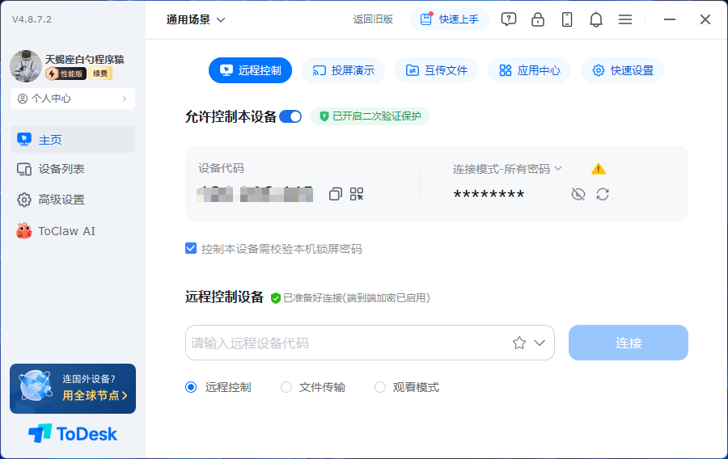This screenshot has width=728, height=459.
Task: Uncheck 控制本设备需校验本机锁屏密码 checkbox
Action: coord(191,249)
